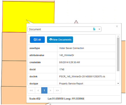Select the Document combo box field
126x105 pixels.
pos(64,29)
